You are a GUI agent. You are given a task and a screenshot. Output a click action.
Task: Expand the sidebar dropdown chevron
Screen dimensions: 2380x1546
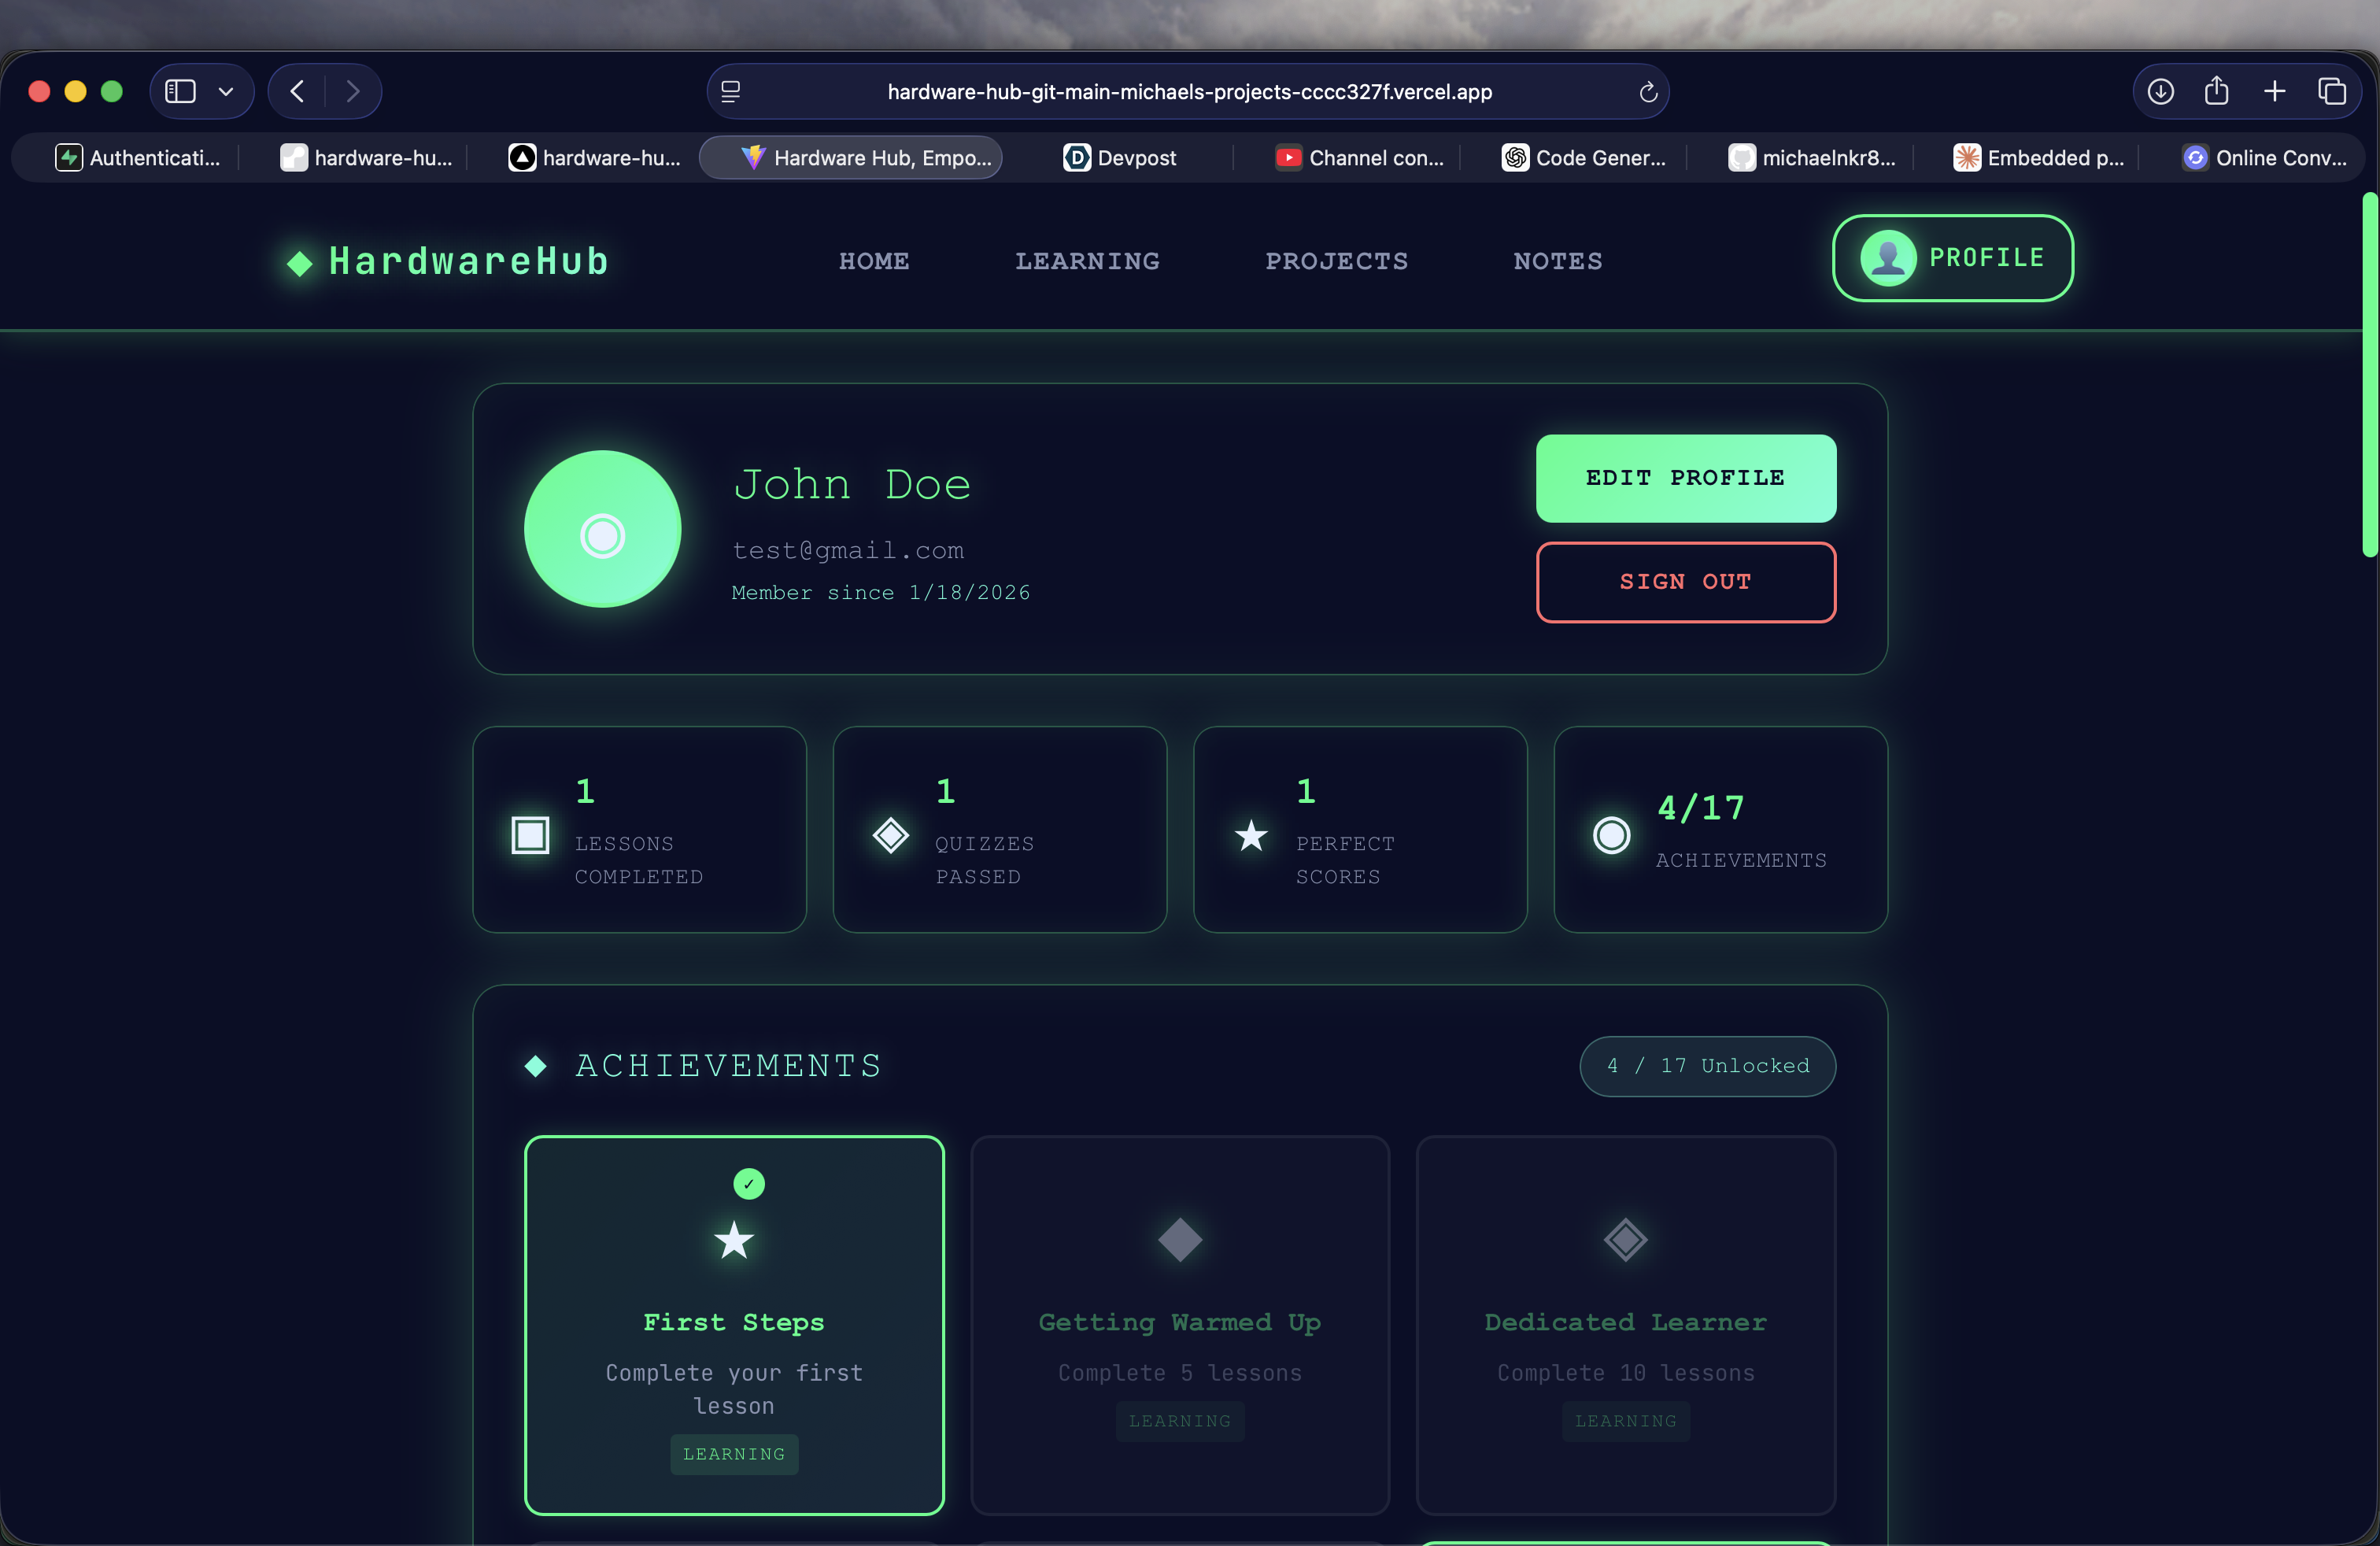click(226, 92)
